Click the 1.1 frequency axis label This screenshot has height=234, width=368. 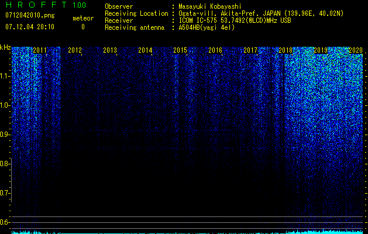coord(5,76)
